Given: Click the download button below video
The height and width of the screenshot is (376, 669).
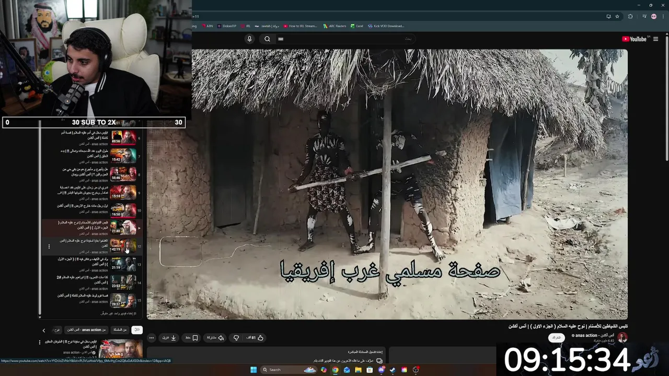Looking at the screenshot, I should 169,338.
